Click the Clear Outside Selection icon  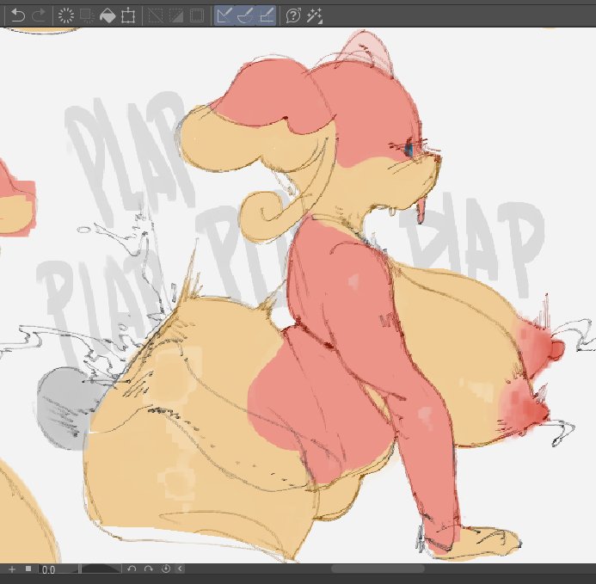tap(87, 15)
